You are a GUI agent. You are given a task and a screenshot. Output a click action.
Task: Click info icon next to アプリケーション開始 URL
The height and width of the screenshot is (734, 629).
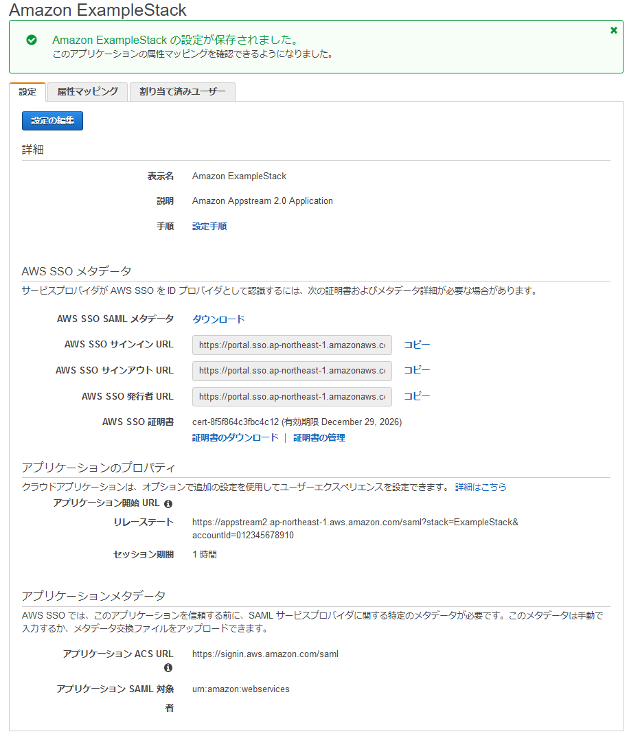point(168,504)
